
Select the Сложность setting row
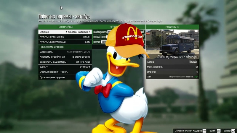[65, 52]
